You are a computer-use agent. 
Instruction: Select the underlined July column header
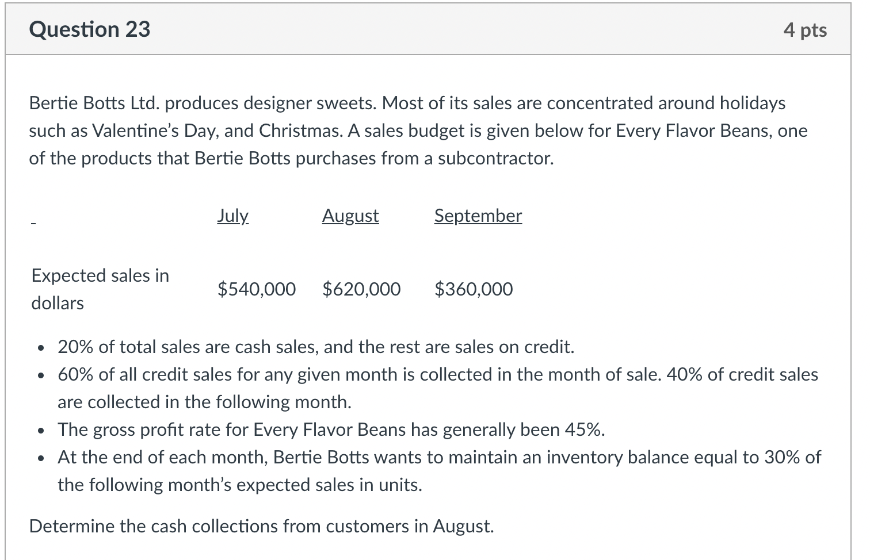tap(232, 216)
